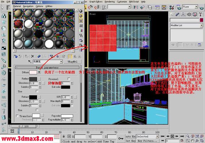This screenshot has height=143, width=205.
Task: Open the MAXScript menu
Action: point(134,2)
